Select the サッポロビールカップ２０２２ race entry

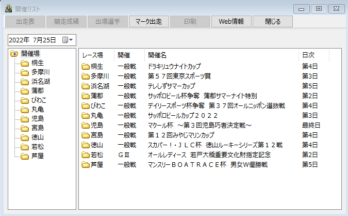[183, 116]
